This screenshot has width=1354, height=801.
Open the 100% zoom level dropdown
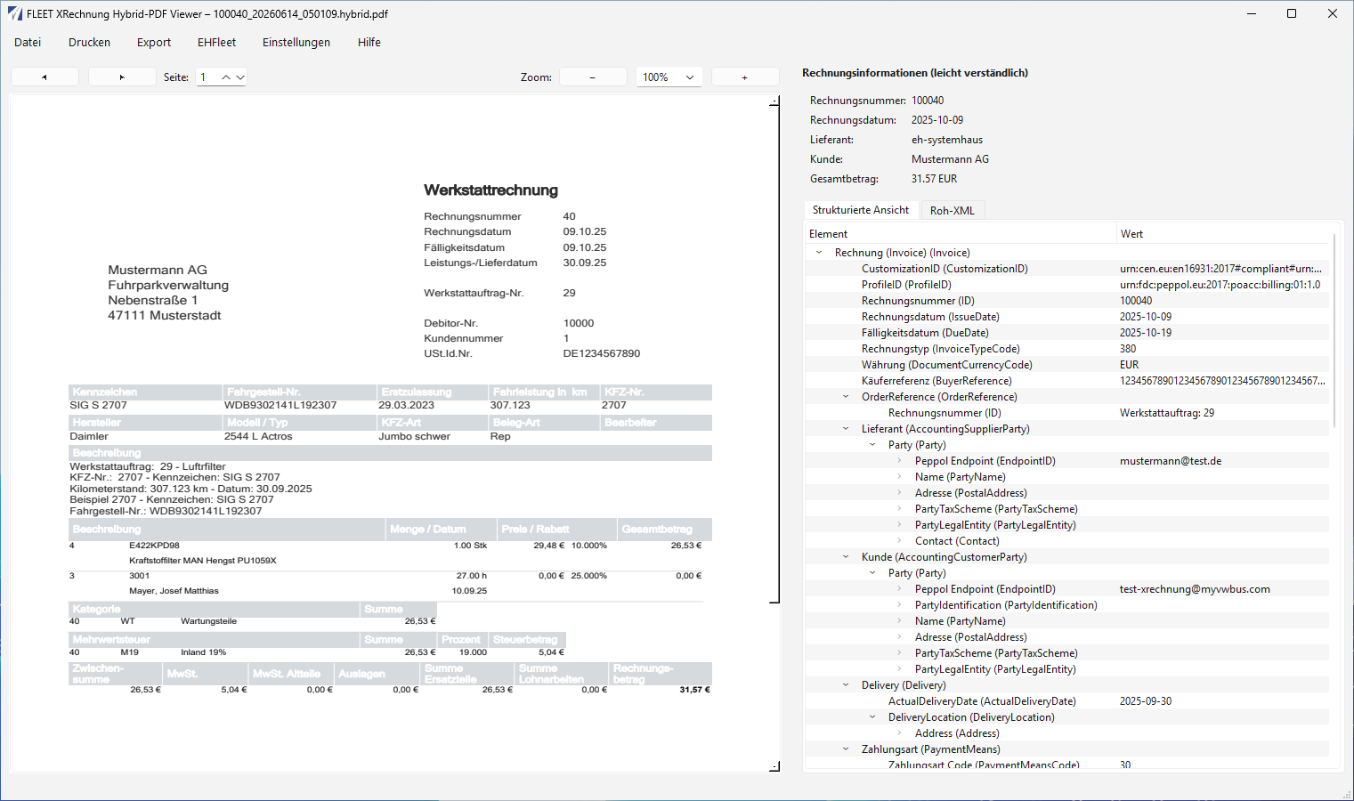click(x=669, y=77)
